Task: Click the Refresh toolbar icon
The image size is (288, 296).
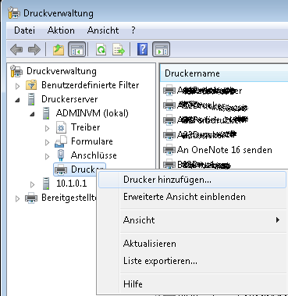Action: point(101,49)
